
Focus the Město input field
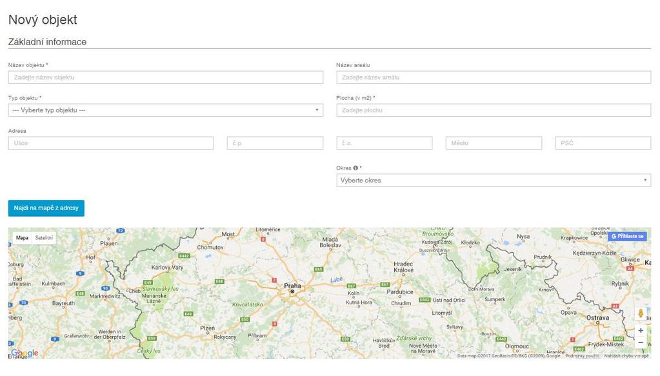[x=494, y=143]
